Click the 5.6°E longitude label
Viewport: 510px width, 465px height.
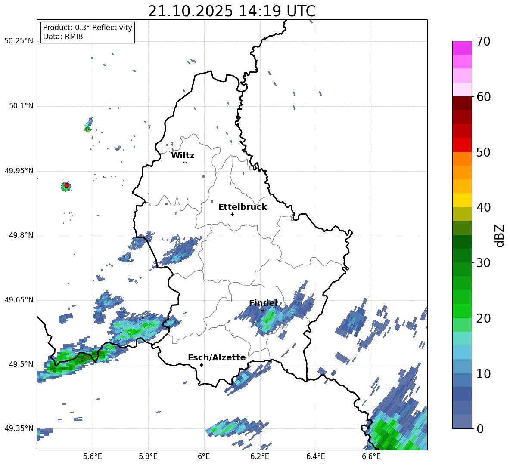[93, 456]
